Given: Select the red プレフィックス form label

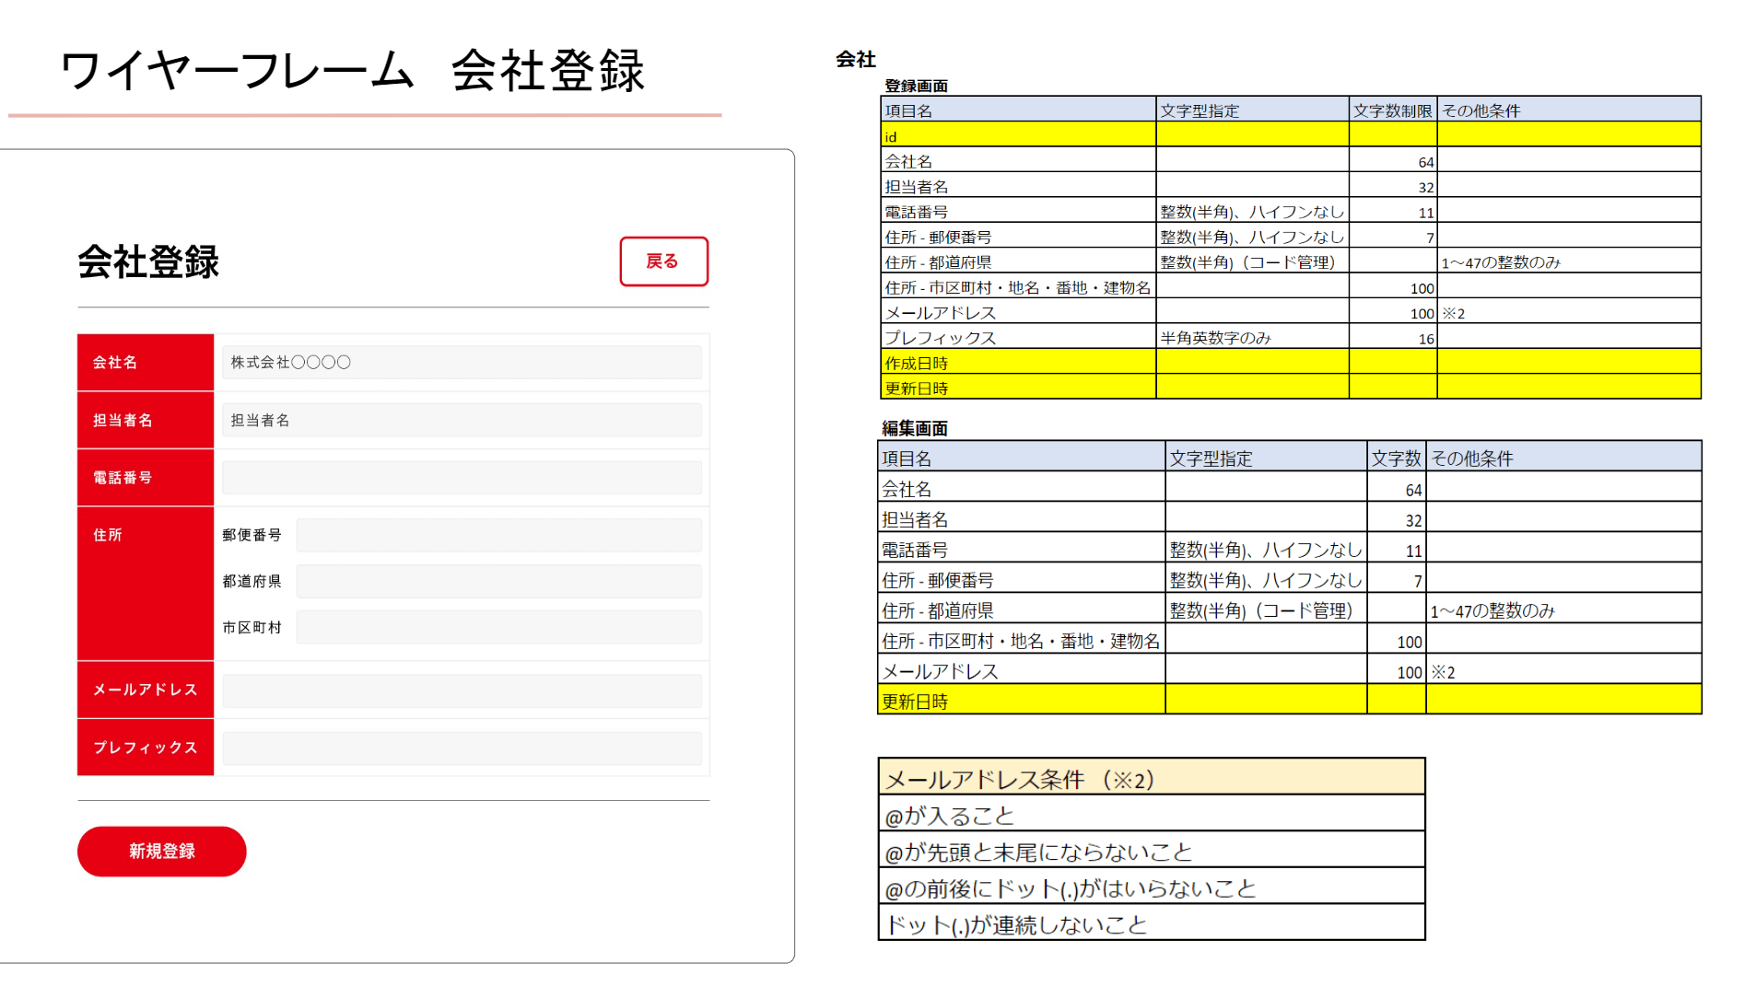Looking at the screenshot, I should coord(146,748).
